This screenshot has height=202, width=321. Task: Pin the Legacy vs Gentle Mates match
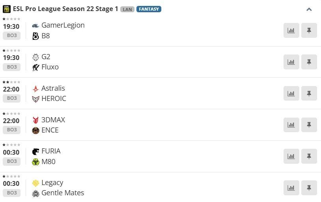(x=309, y=188)
